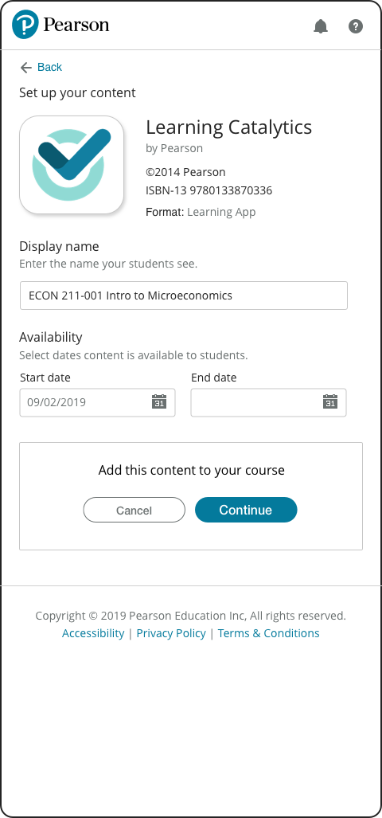Viewport: 382px width, 818px height.
Task: Click into the empty End date field
Action: (268, 402)
